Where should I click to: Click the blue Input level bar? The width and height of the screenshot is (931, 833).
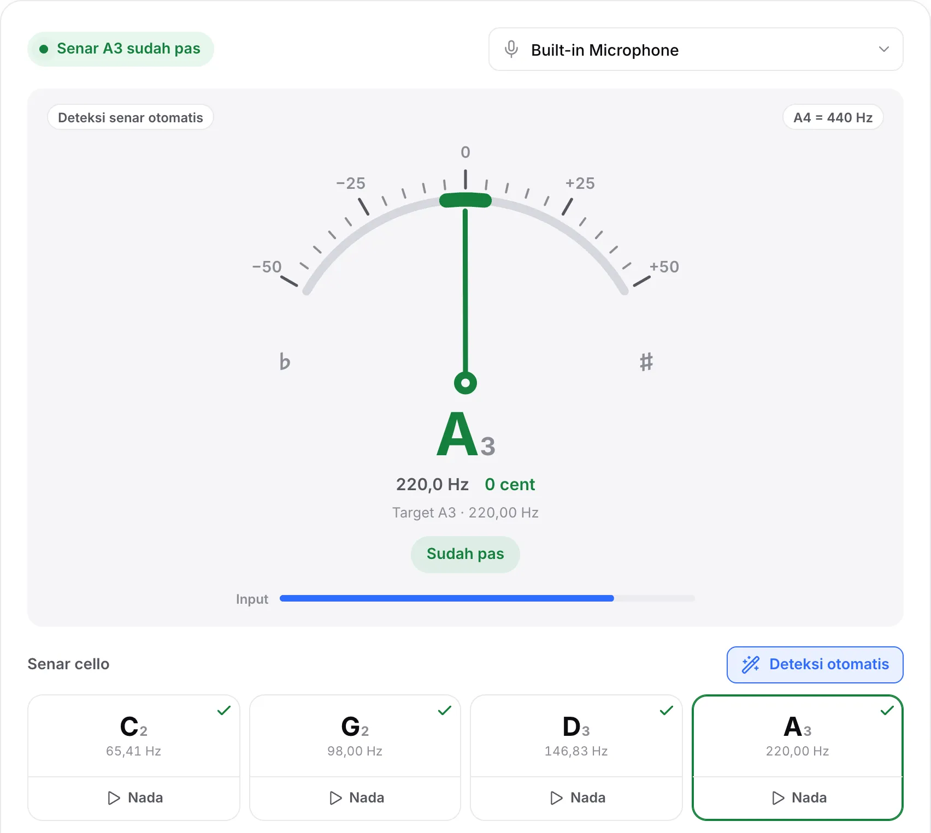click(447, 598)
